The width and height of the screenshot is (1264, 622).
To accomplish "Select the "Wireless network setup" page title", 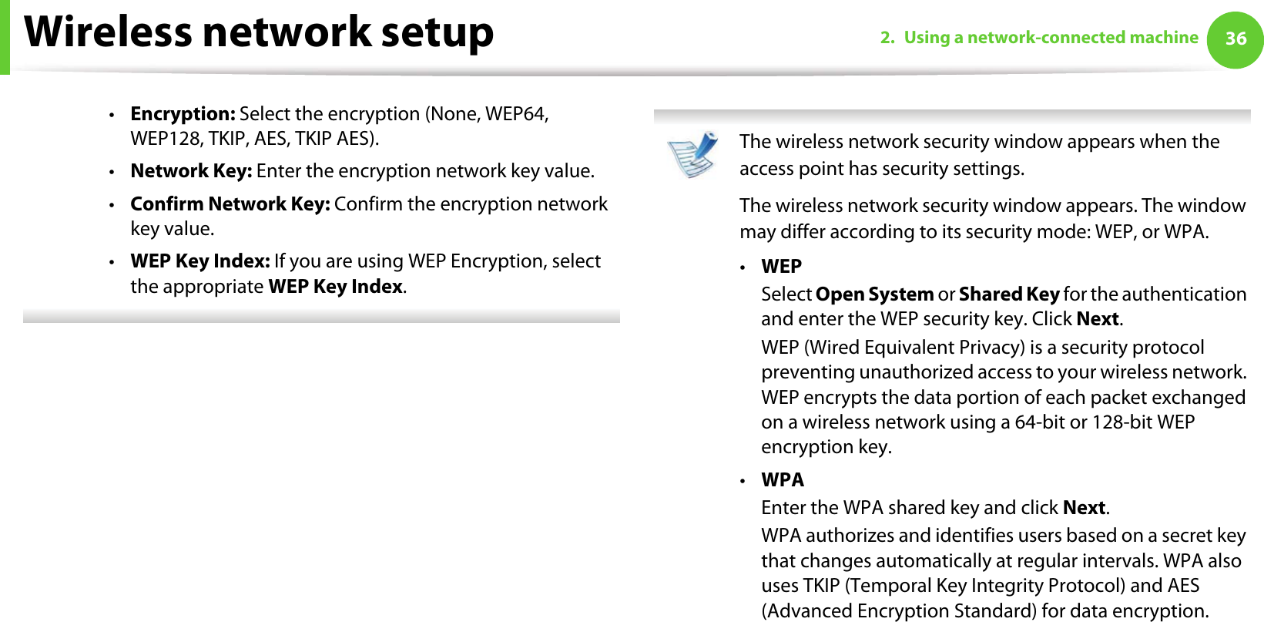I will click(259, 32).
